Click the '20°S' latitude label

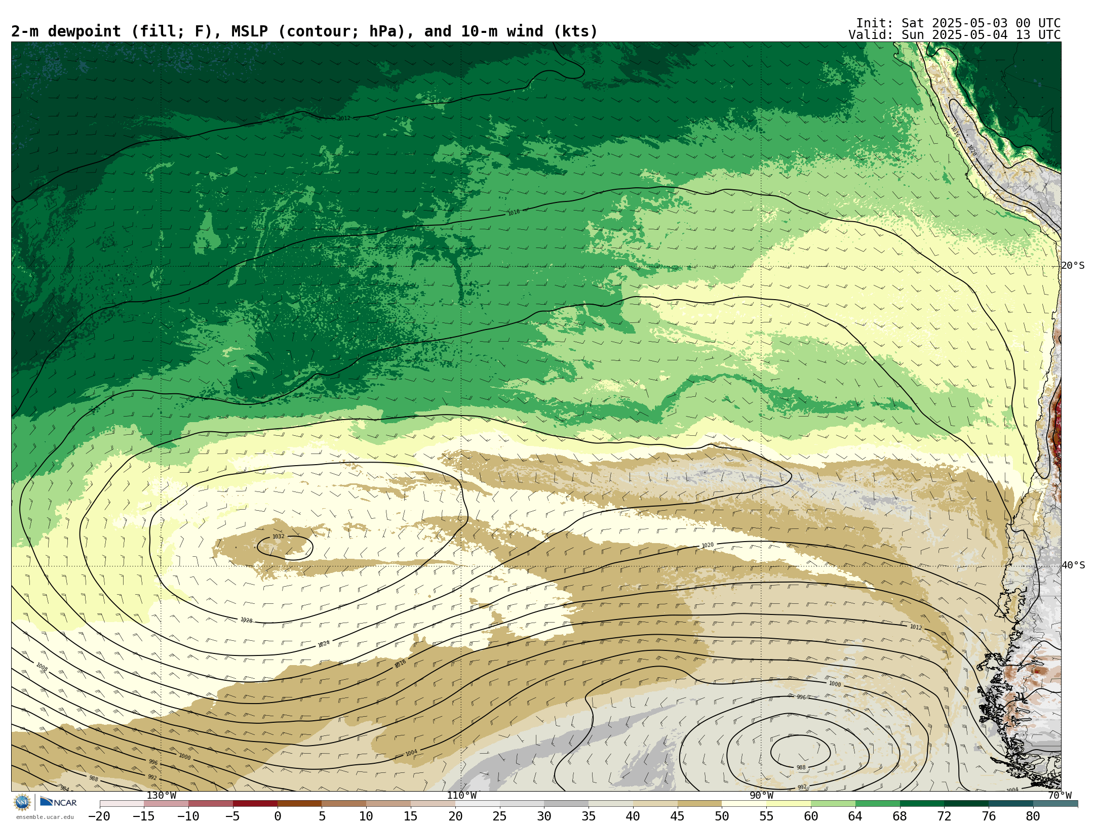click(x=1073, y=266)
